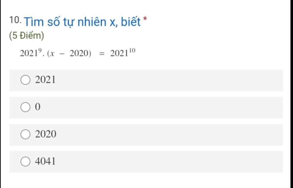
Task: Click the 2021 to the power 9 term
Action: [31, 53]
